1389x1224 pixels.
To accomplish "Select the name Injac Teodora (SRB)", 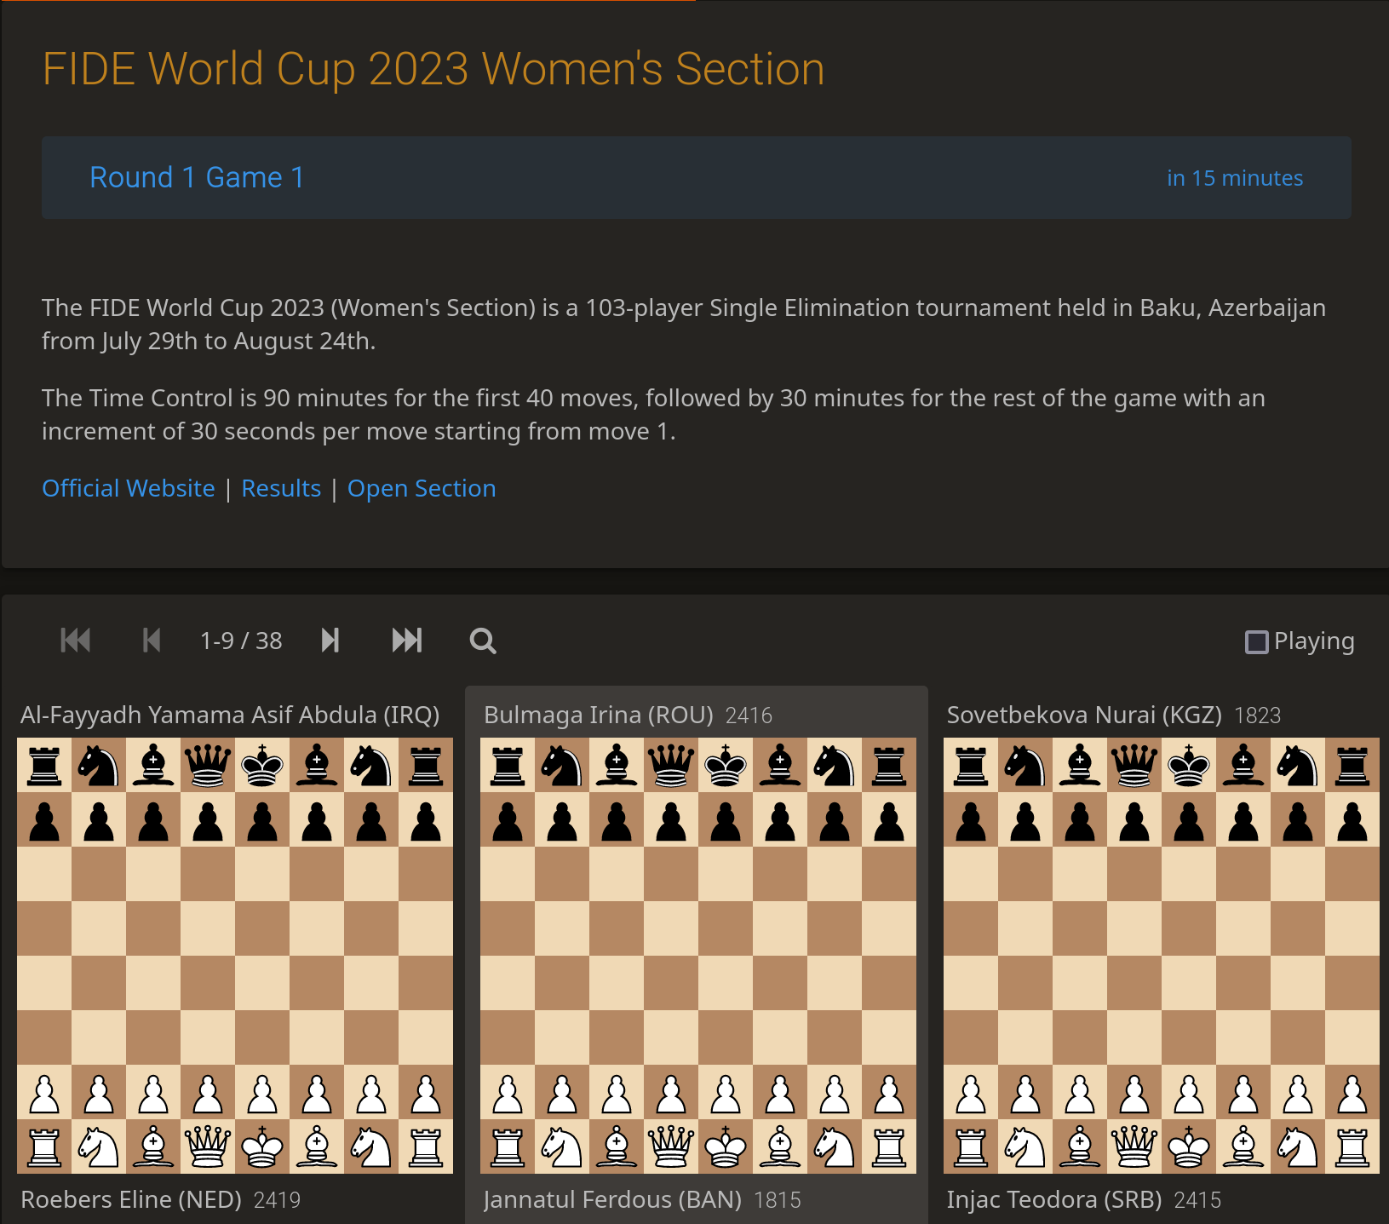I will coord(1054,1199).
